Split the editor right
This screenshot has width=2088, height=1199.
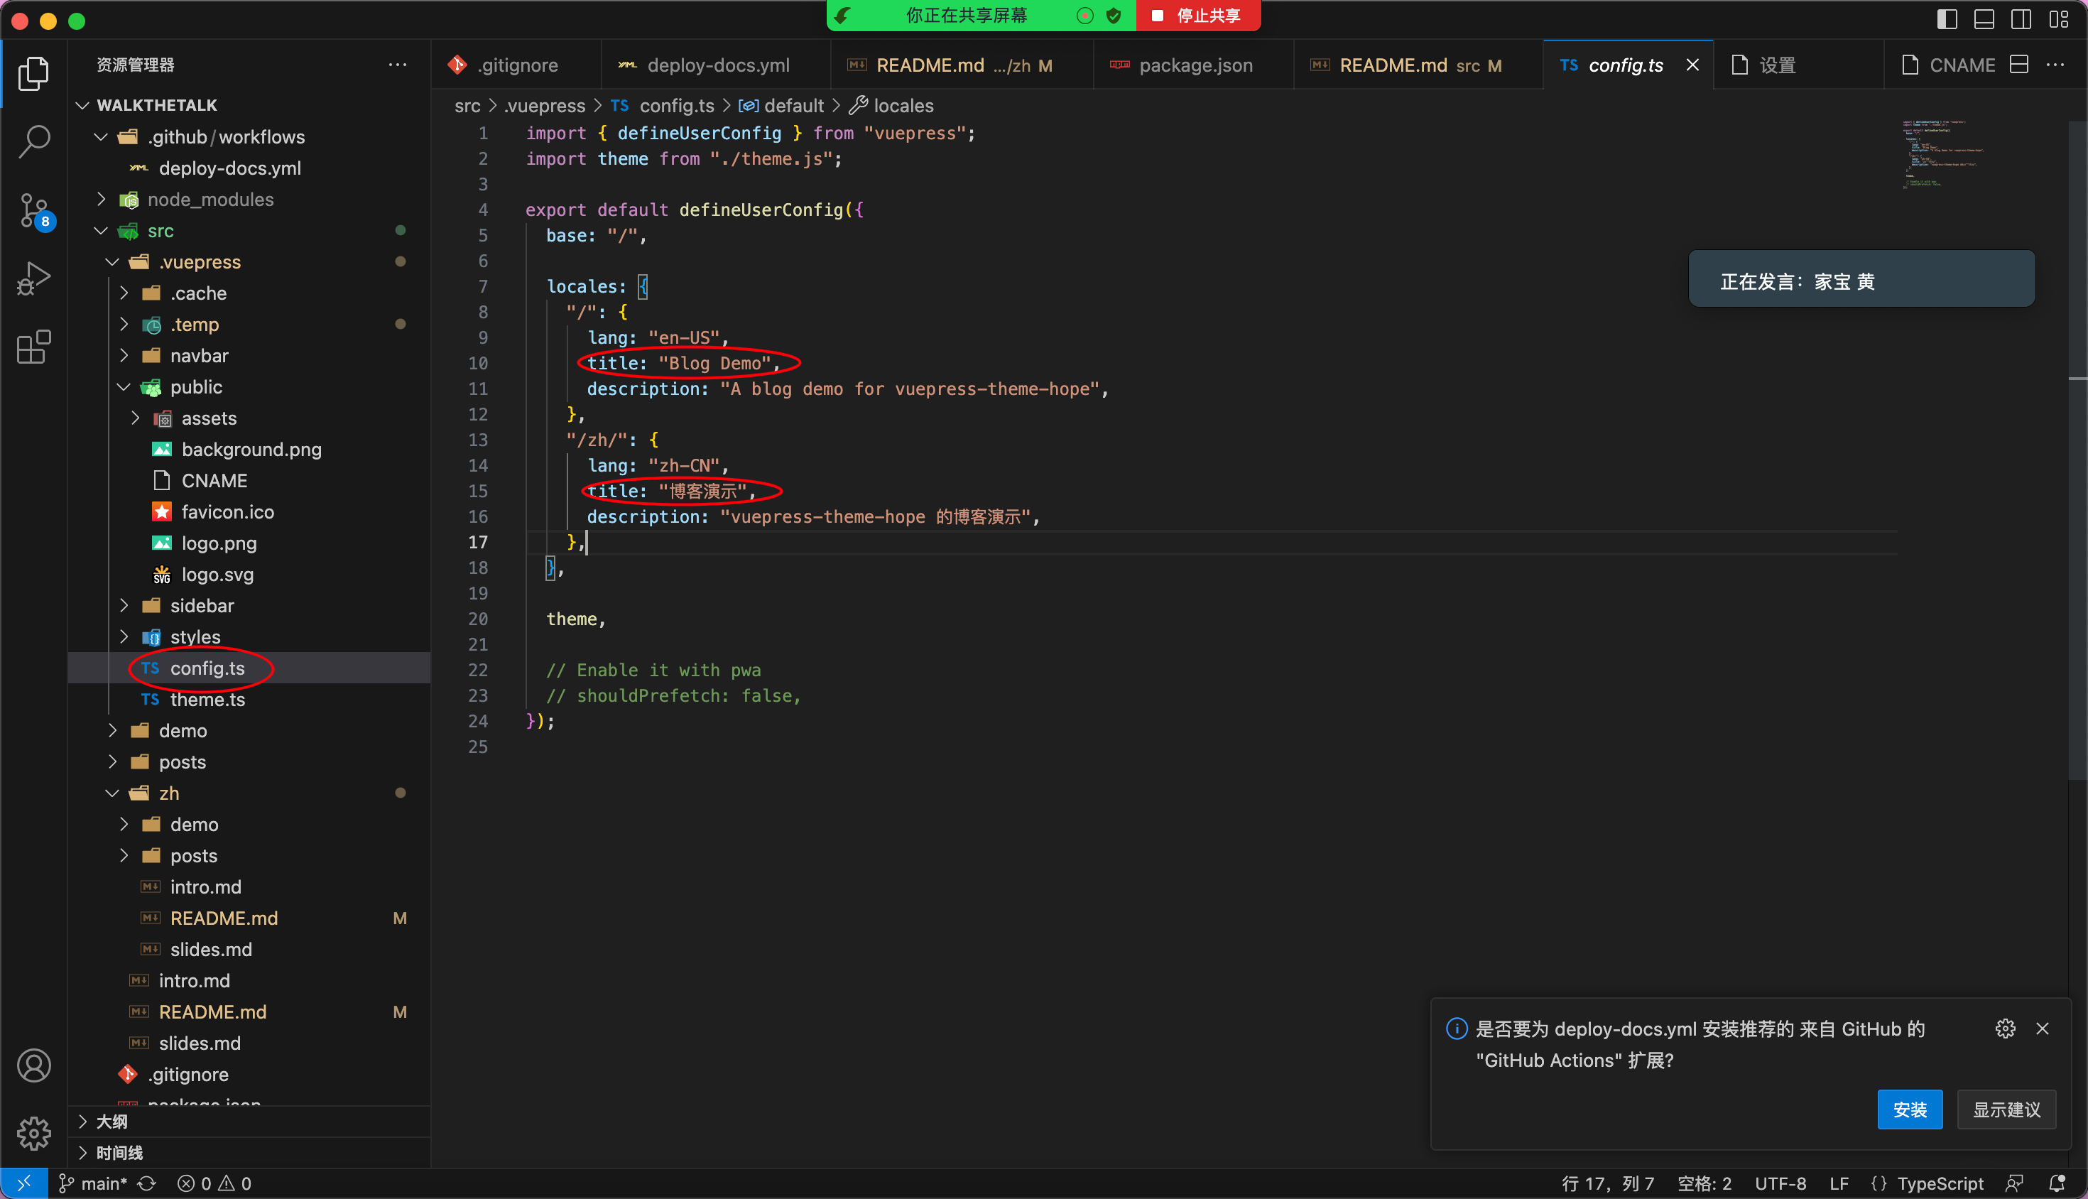2019,65
